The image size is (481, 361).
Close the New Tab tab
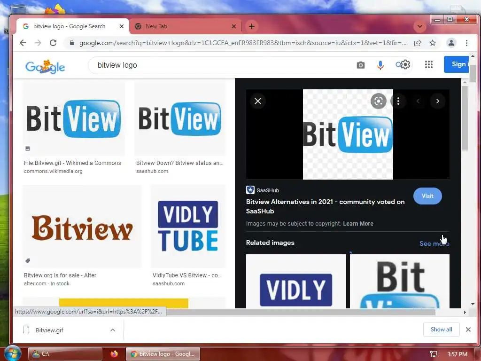[x=234, y=26]
